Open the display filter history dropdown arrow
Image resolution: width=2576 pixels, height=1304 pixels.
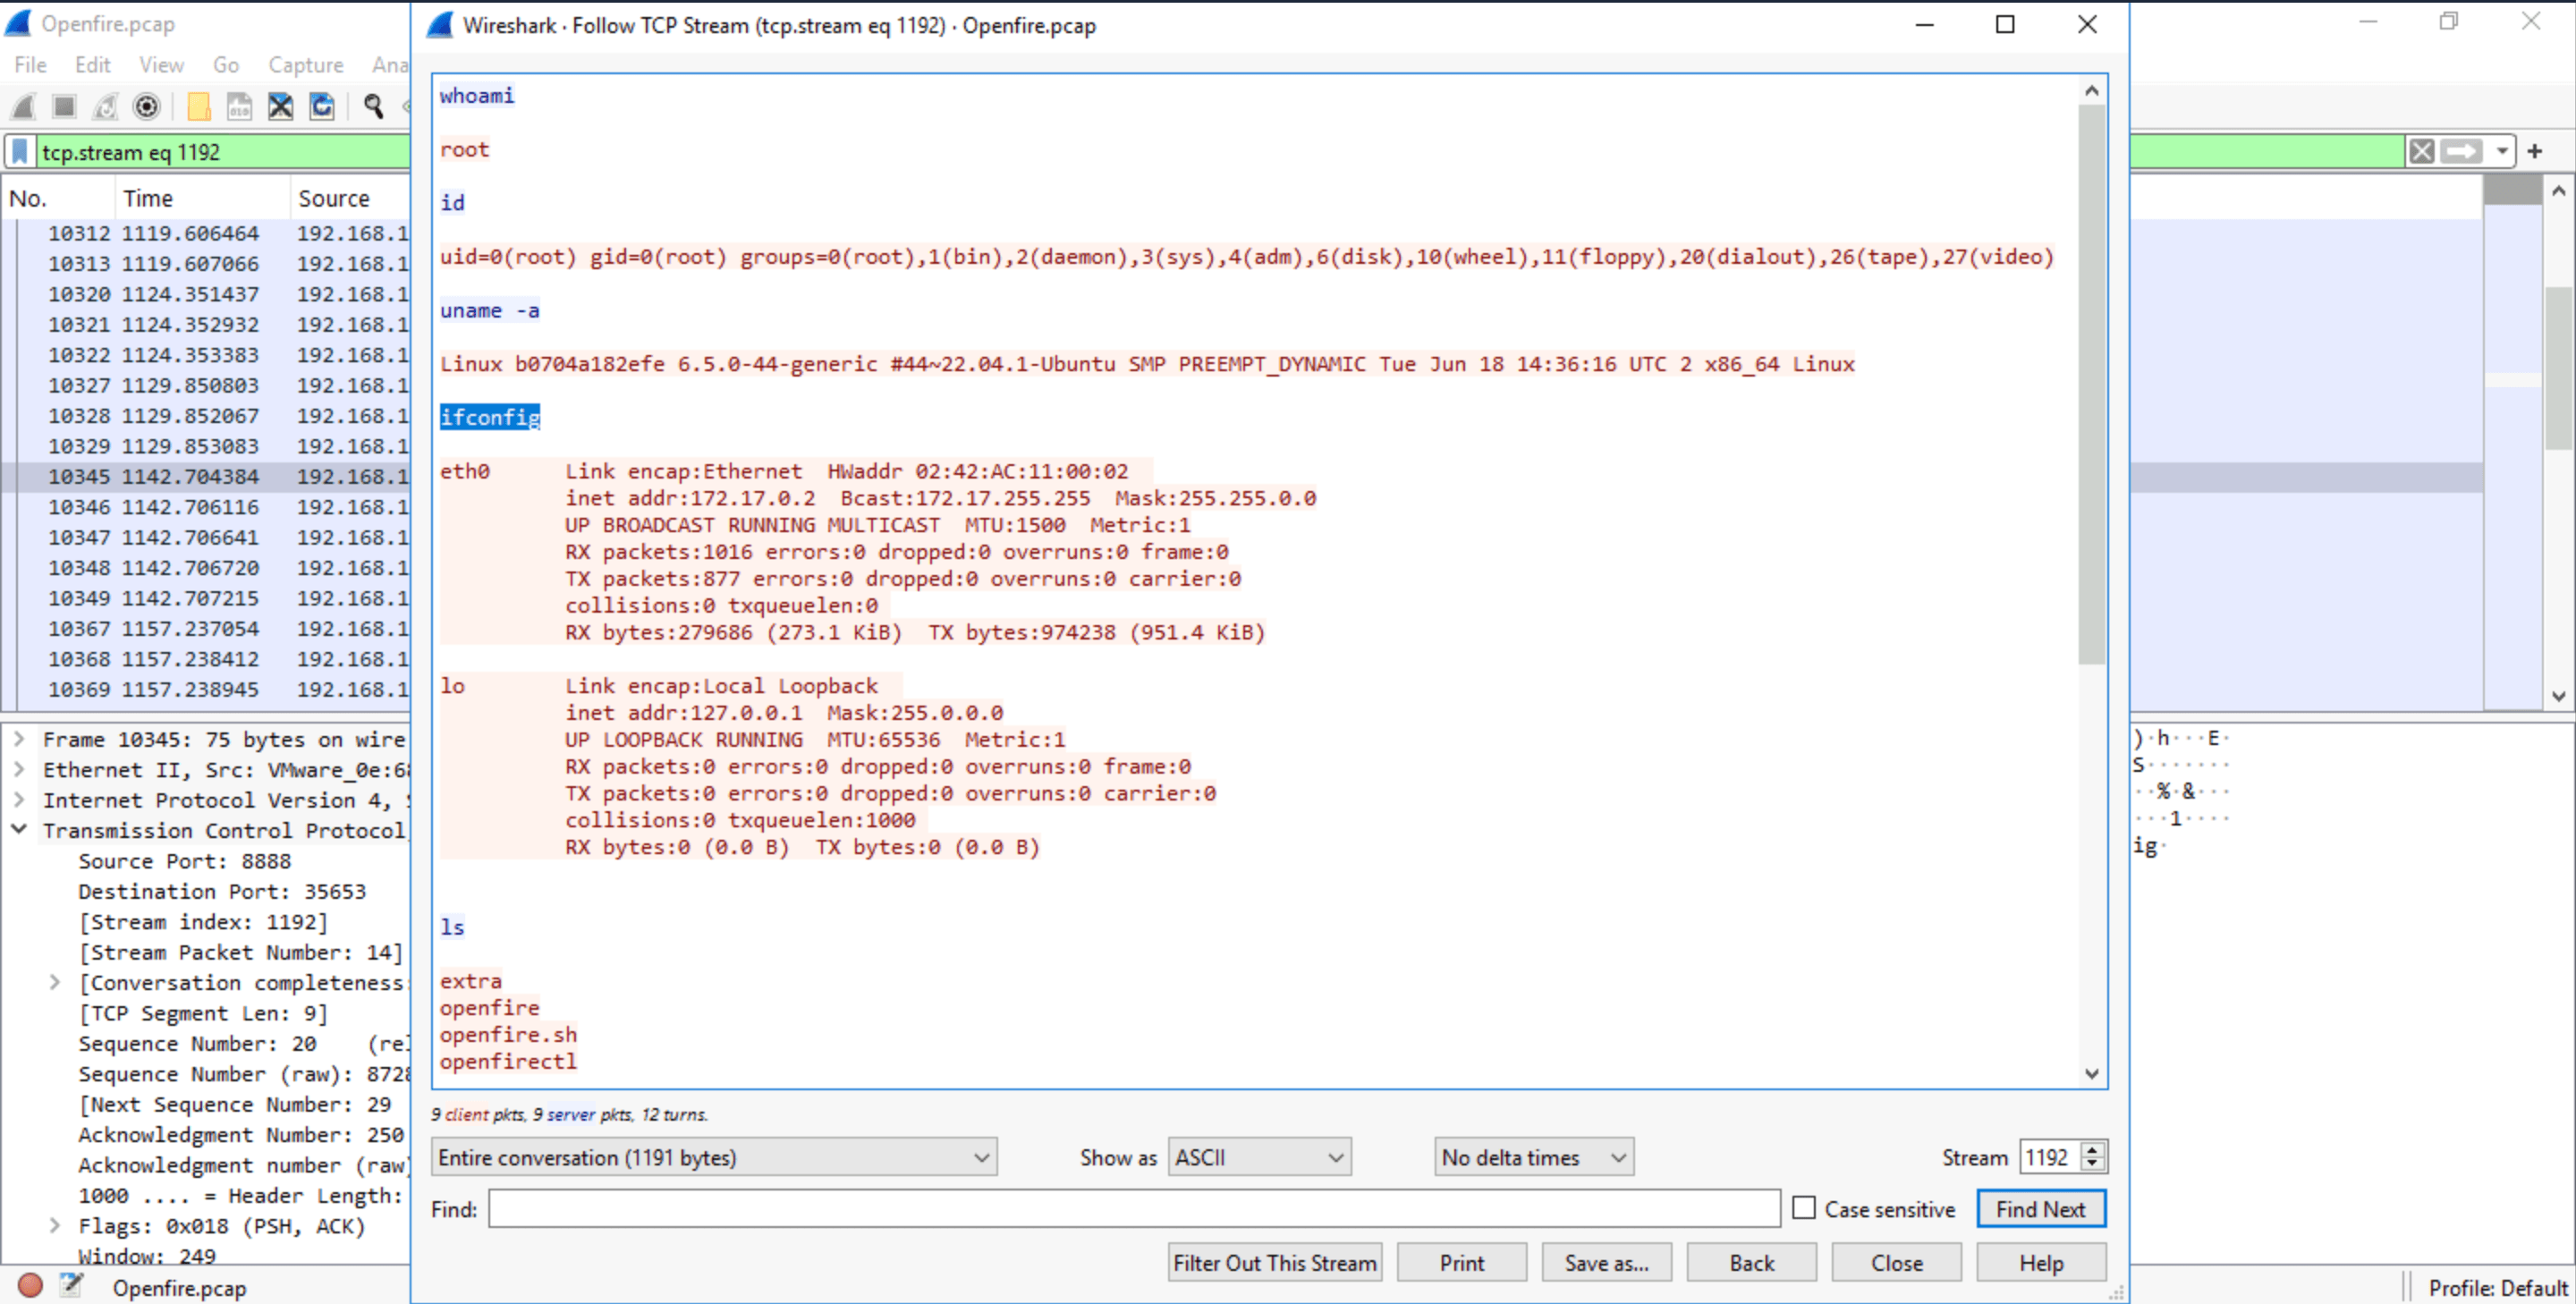(x=2501, y=152)
